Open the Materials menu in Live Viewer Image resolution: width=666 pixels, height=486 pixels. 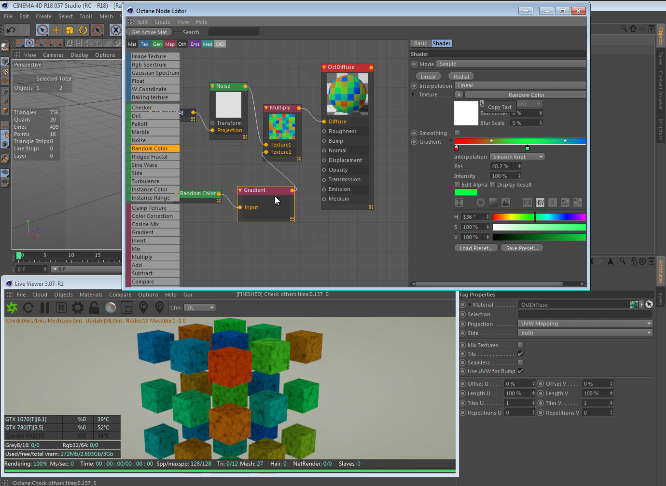pyautogui.click(x=91, y=295)
